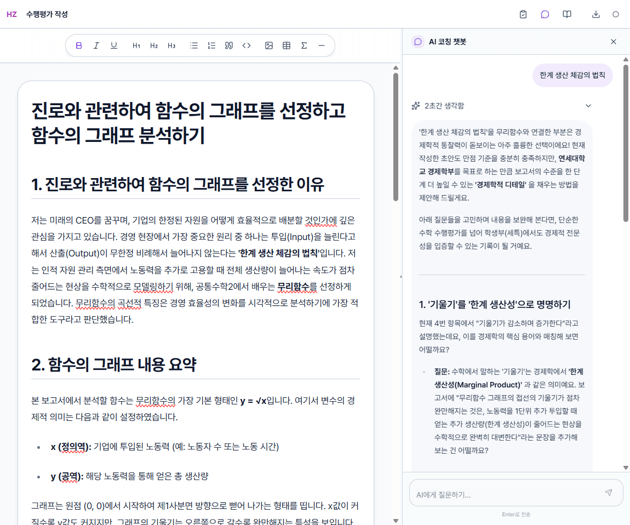The height and width of the screenshot is (525, 630).
Task: Insert a bulleted list
Action: [x=194, y=45]
